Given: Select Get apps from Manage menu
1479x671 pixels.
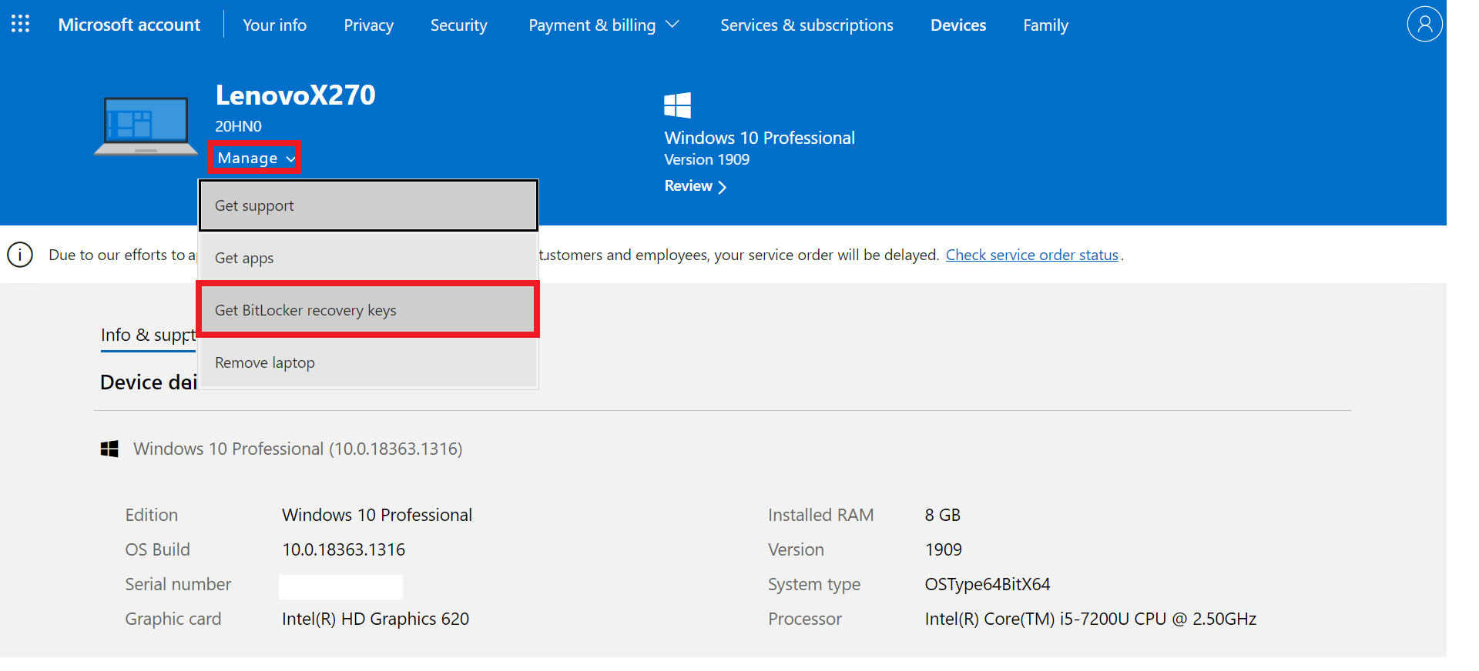Looking at the screenshot, I should pos(368,258).
